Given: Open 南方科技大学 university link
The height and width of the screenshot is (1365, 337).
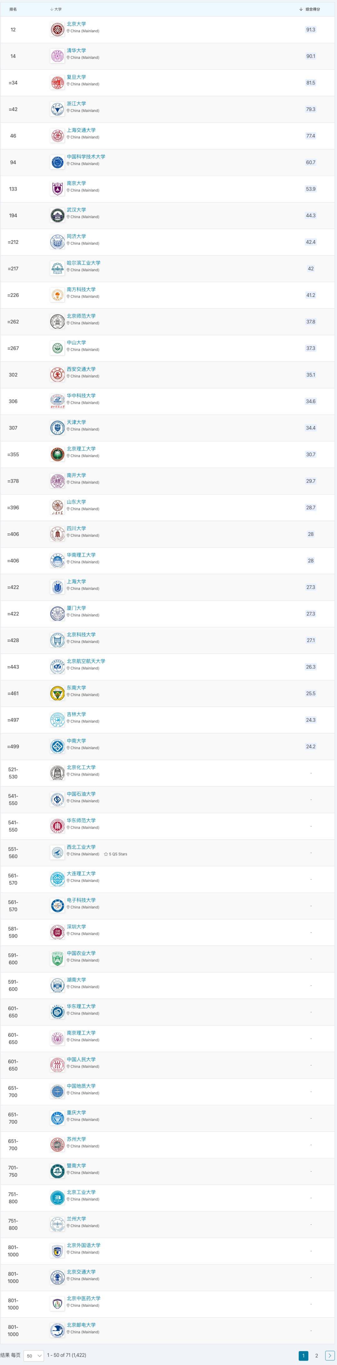Looking at the screenshot, I should point(81,290).
